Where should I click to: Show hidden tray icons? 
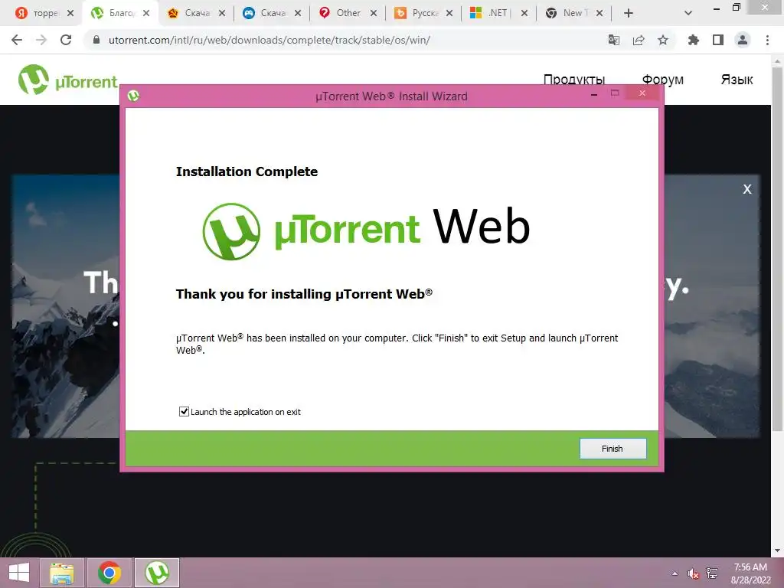point(675,573)
